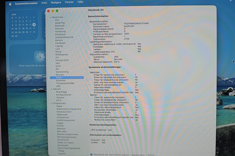Open the Systeminformation menu

click(26, 3)
